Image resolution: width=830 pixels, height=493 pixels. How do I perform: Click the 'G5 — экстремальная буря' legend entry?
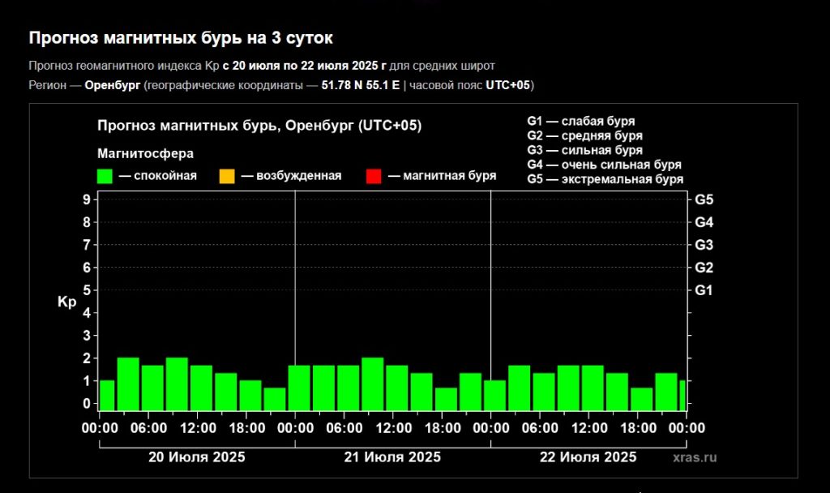point(605,179)
